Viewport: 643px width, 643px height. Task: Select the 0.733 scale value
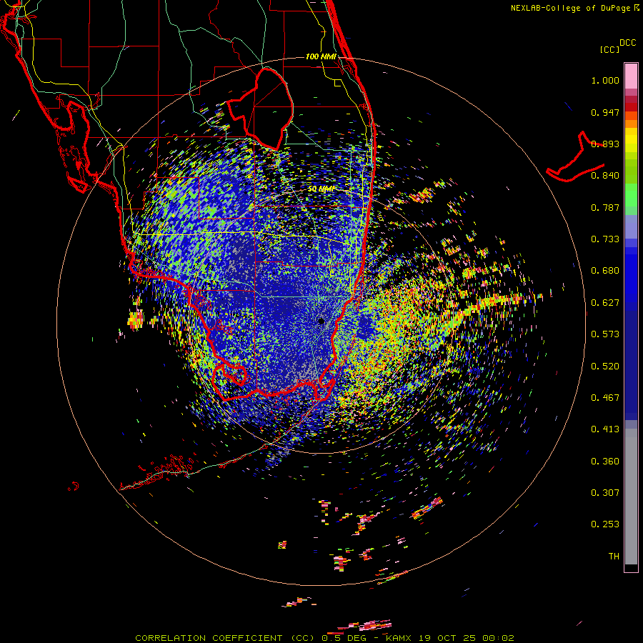tap(605, 239)
